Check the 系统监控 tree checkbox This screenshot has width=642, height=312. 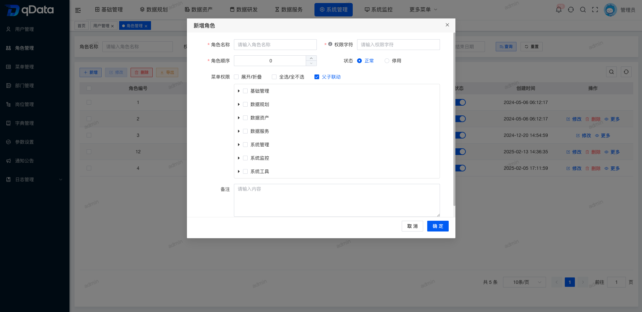tap(245, 158)
